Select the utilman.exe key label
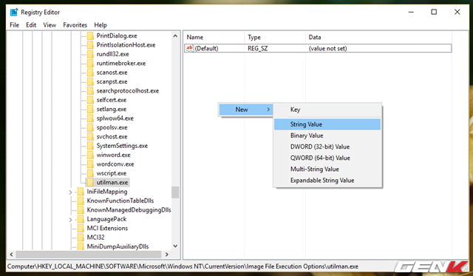The height and width of the screenshot is (276, 473). pyautogui.click(x=112, y=182)
